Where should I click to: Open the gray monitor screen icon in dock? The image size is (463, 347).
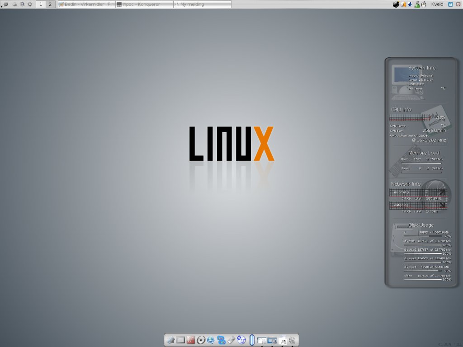pyautogui.click(x=181, y=340)
